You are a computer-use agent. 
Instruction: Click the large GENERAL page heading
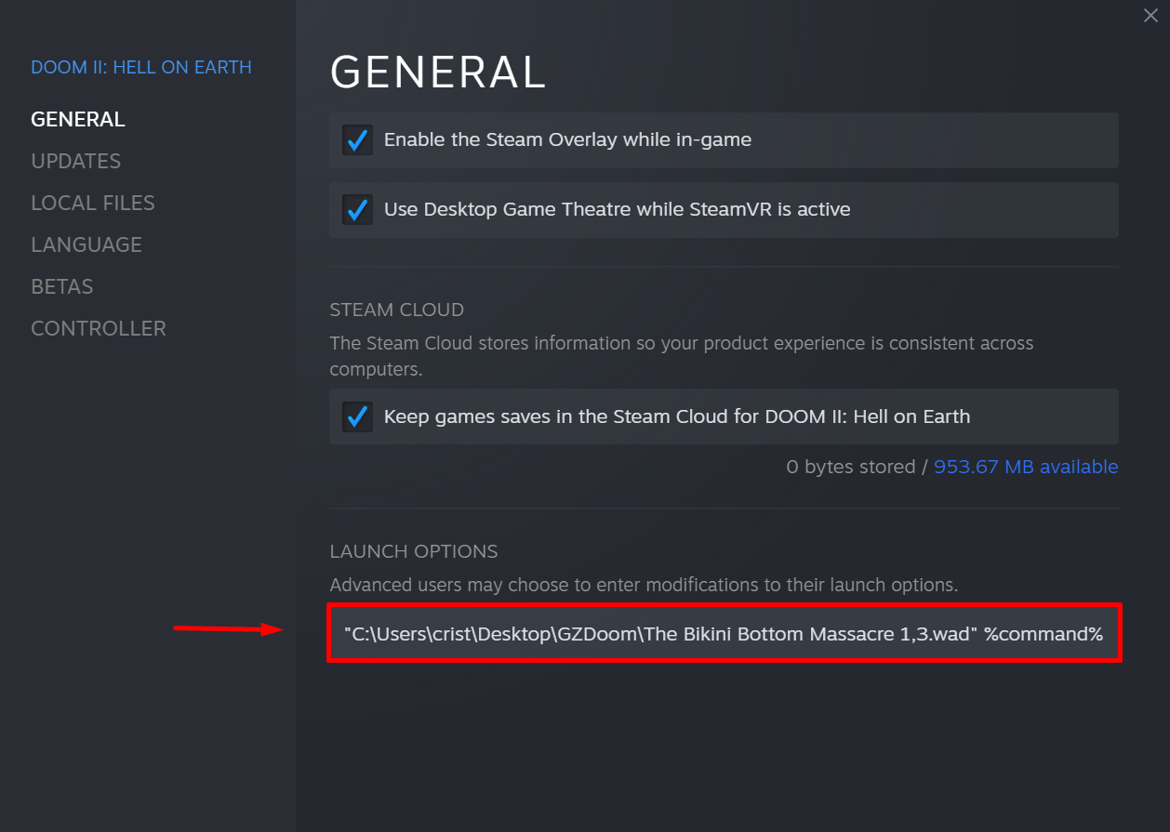[x=438, y=73]
